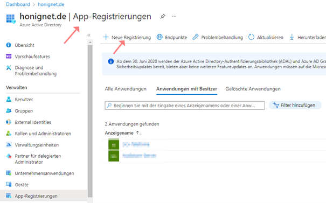Click the Diagnose wrench cross icon
This screenshot has width=326, height=203.
point(9,67)
